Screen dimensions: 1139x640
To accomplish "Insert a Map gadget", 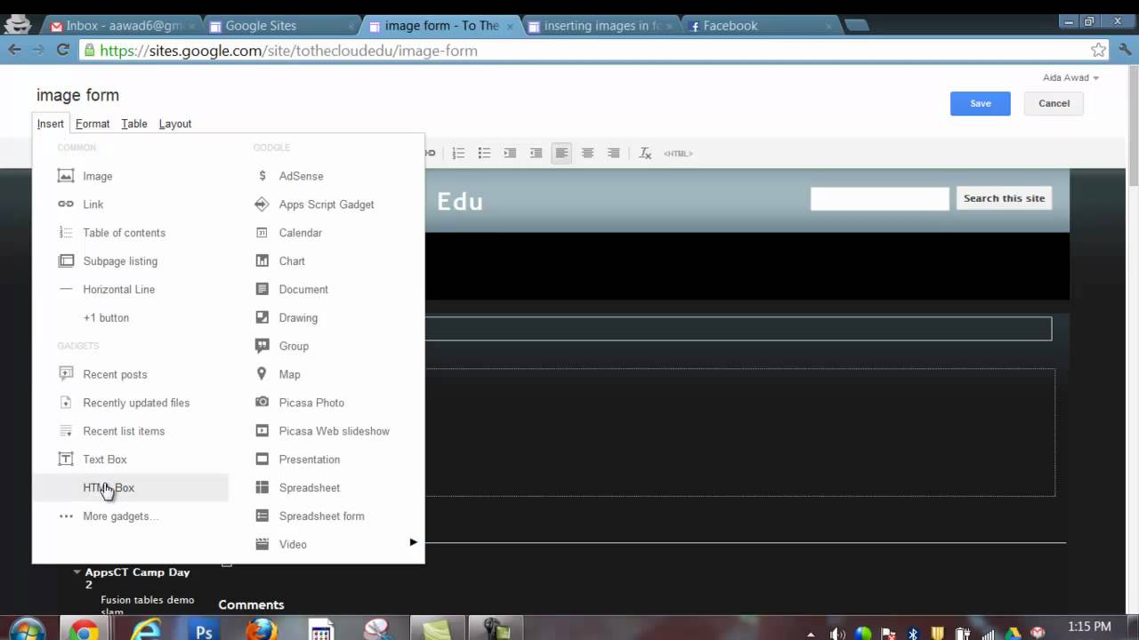I will coord(289,374).
